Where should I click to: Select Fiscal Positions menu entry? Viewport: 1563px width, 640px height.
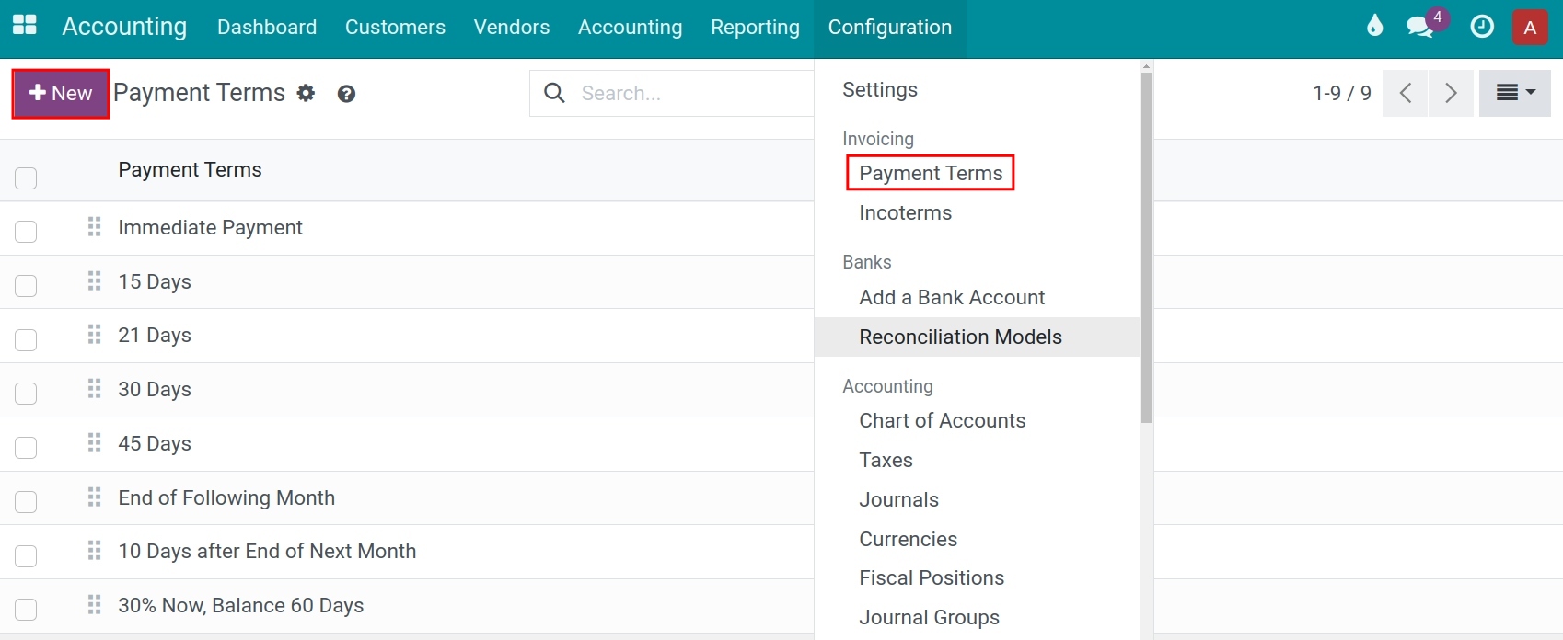(x=932, y=577)
